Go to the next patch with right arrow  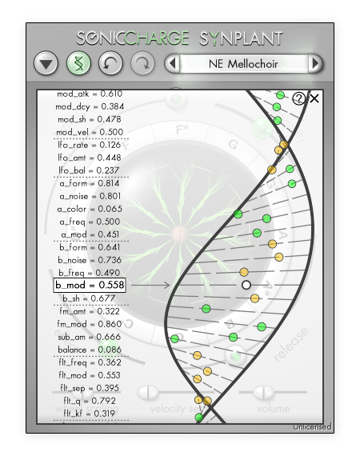coord(315,63)
